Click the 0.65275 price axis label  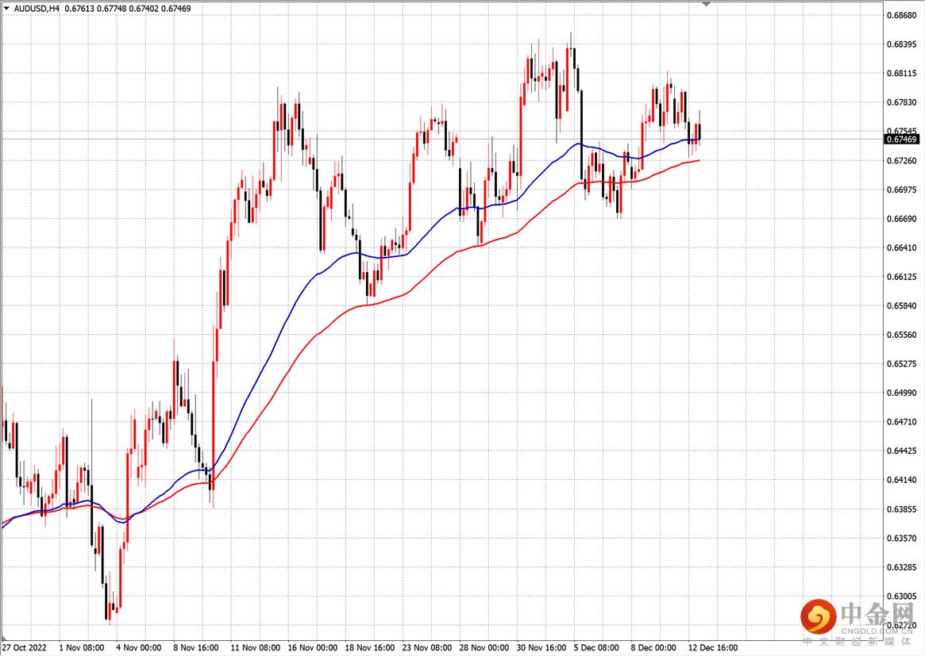click(901, 364)
